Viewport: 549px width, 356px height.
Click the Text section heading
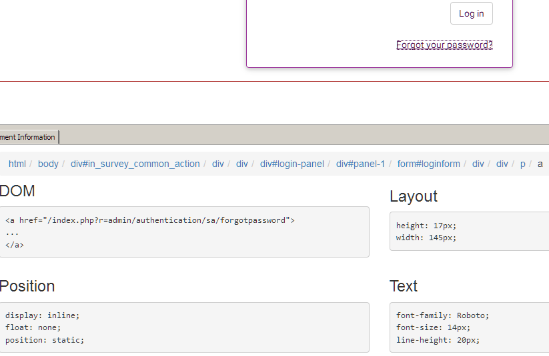[x=404, y=286]
